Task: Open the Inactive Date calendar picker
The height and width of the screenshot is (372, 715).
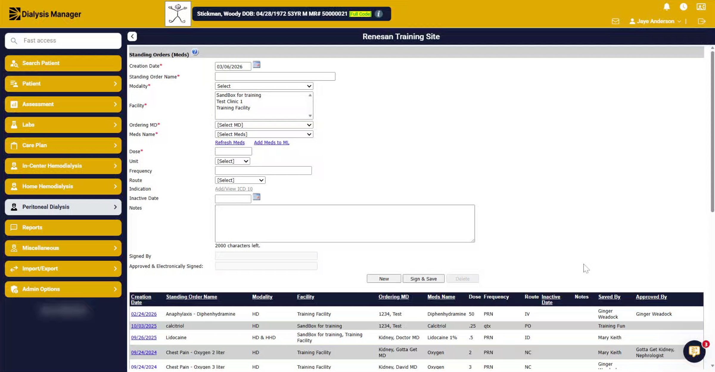Action: (x=257, y=197)
